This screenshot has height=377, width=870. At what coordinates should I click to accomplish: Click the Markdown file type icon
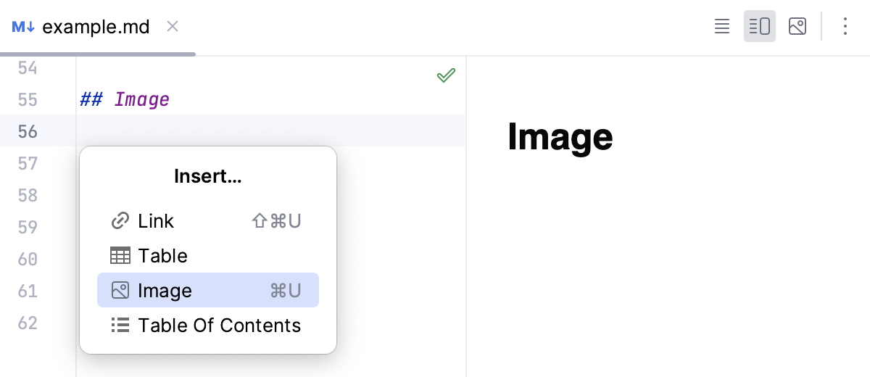click(23, 28)
